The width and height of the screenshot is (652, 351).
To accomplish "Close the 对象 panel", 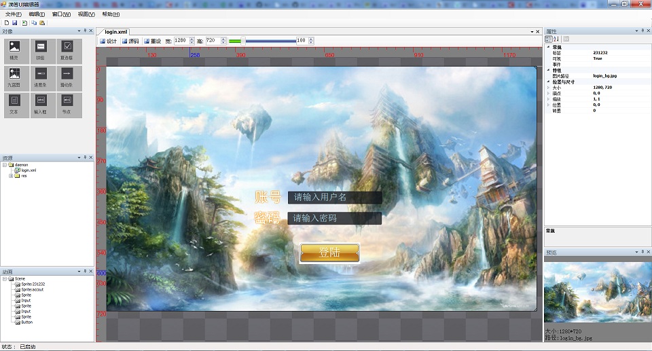I will click(x=90, y=31).
